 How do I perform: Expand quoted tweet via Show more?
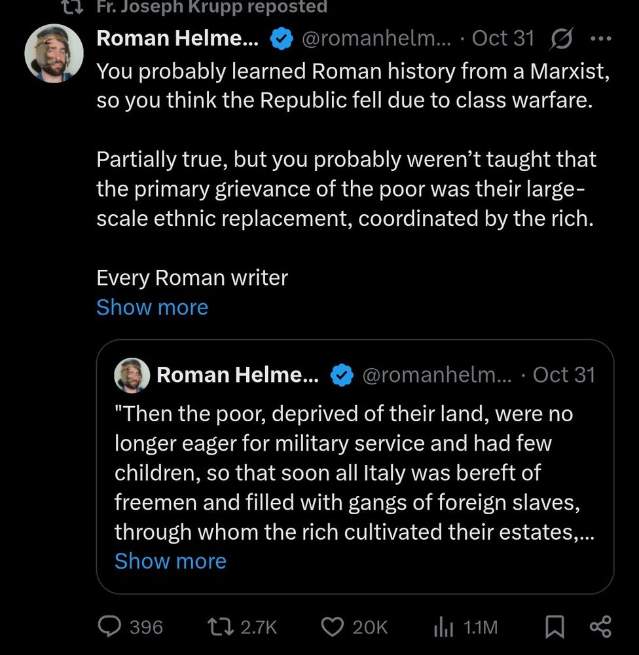point(170,561)
